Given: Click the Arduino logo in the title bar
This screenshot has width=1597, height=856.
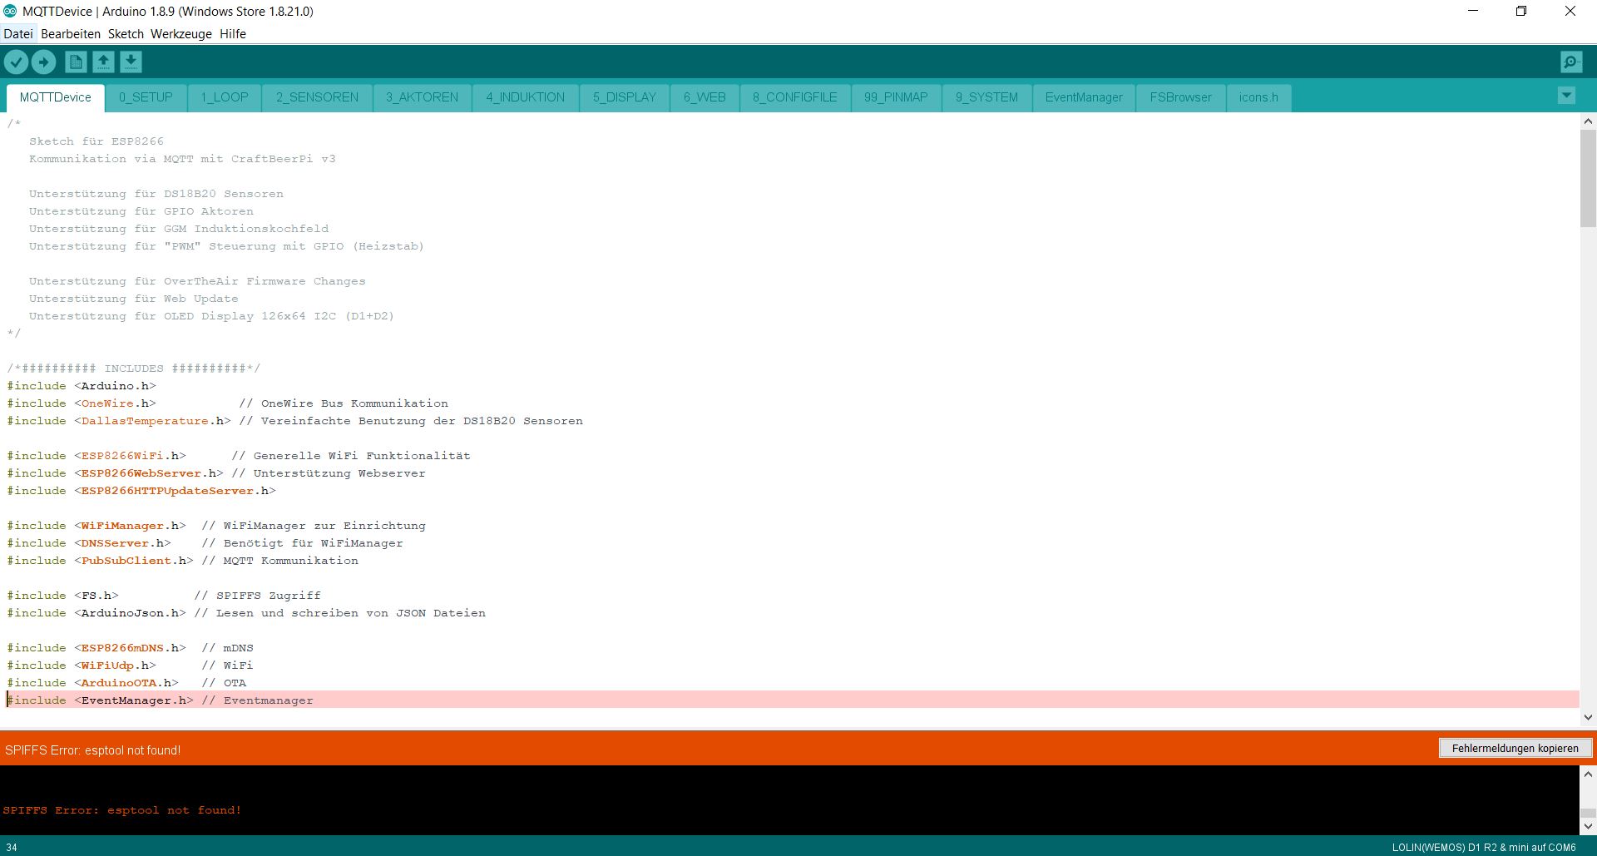Looking at the screenshot, I should coord(10,12).
